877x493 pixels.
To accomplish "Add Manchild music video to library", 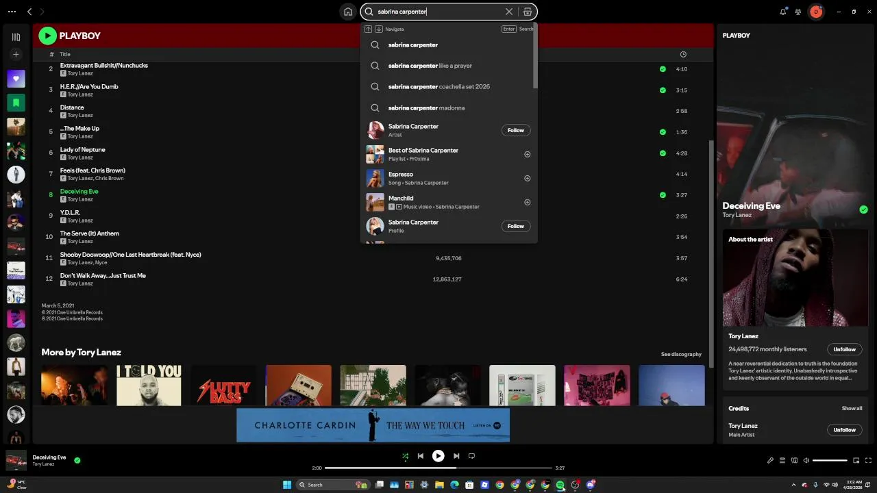I will tap(527, 202).
